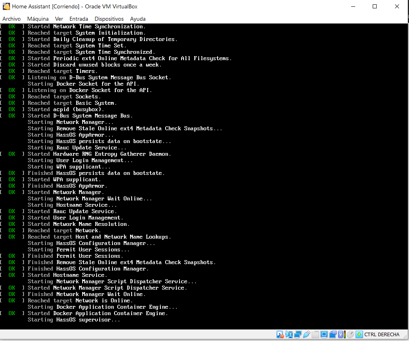Toggle the mouse integration status icon

(x=350, y=335)
